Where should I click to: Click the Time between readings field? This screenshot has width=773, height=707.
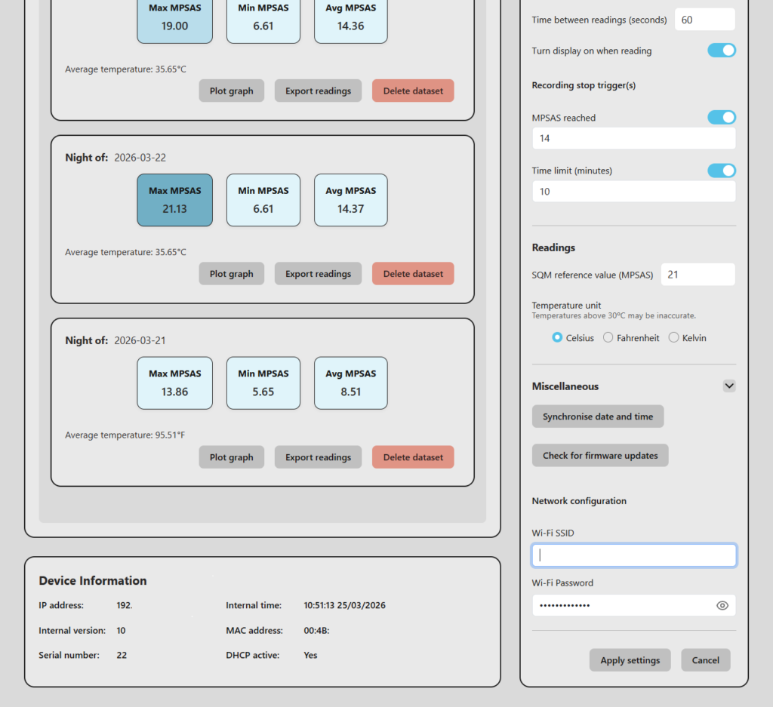(704, 20)
